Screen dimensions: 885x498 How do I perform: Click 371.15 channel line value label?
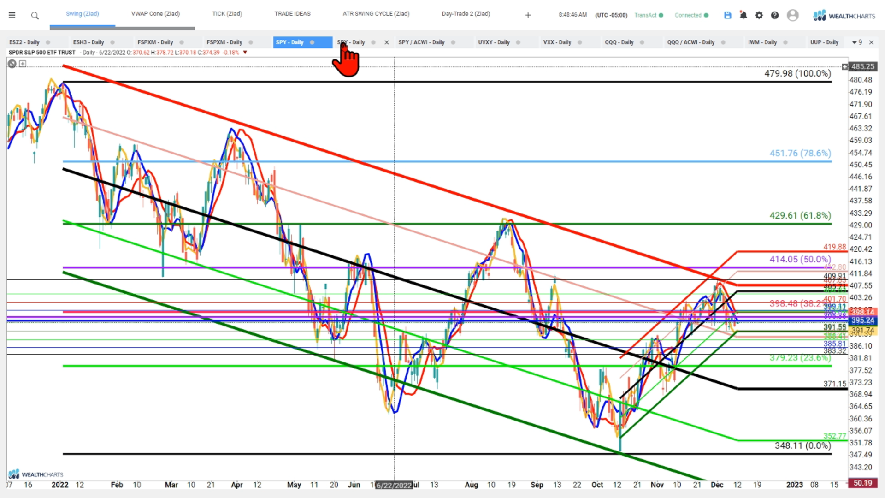click(x=835, y=384)
